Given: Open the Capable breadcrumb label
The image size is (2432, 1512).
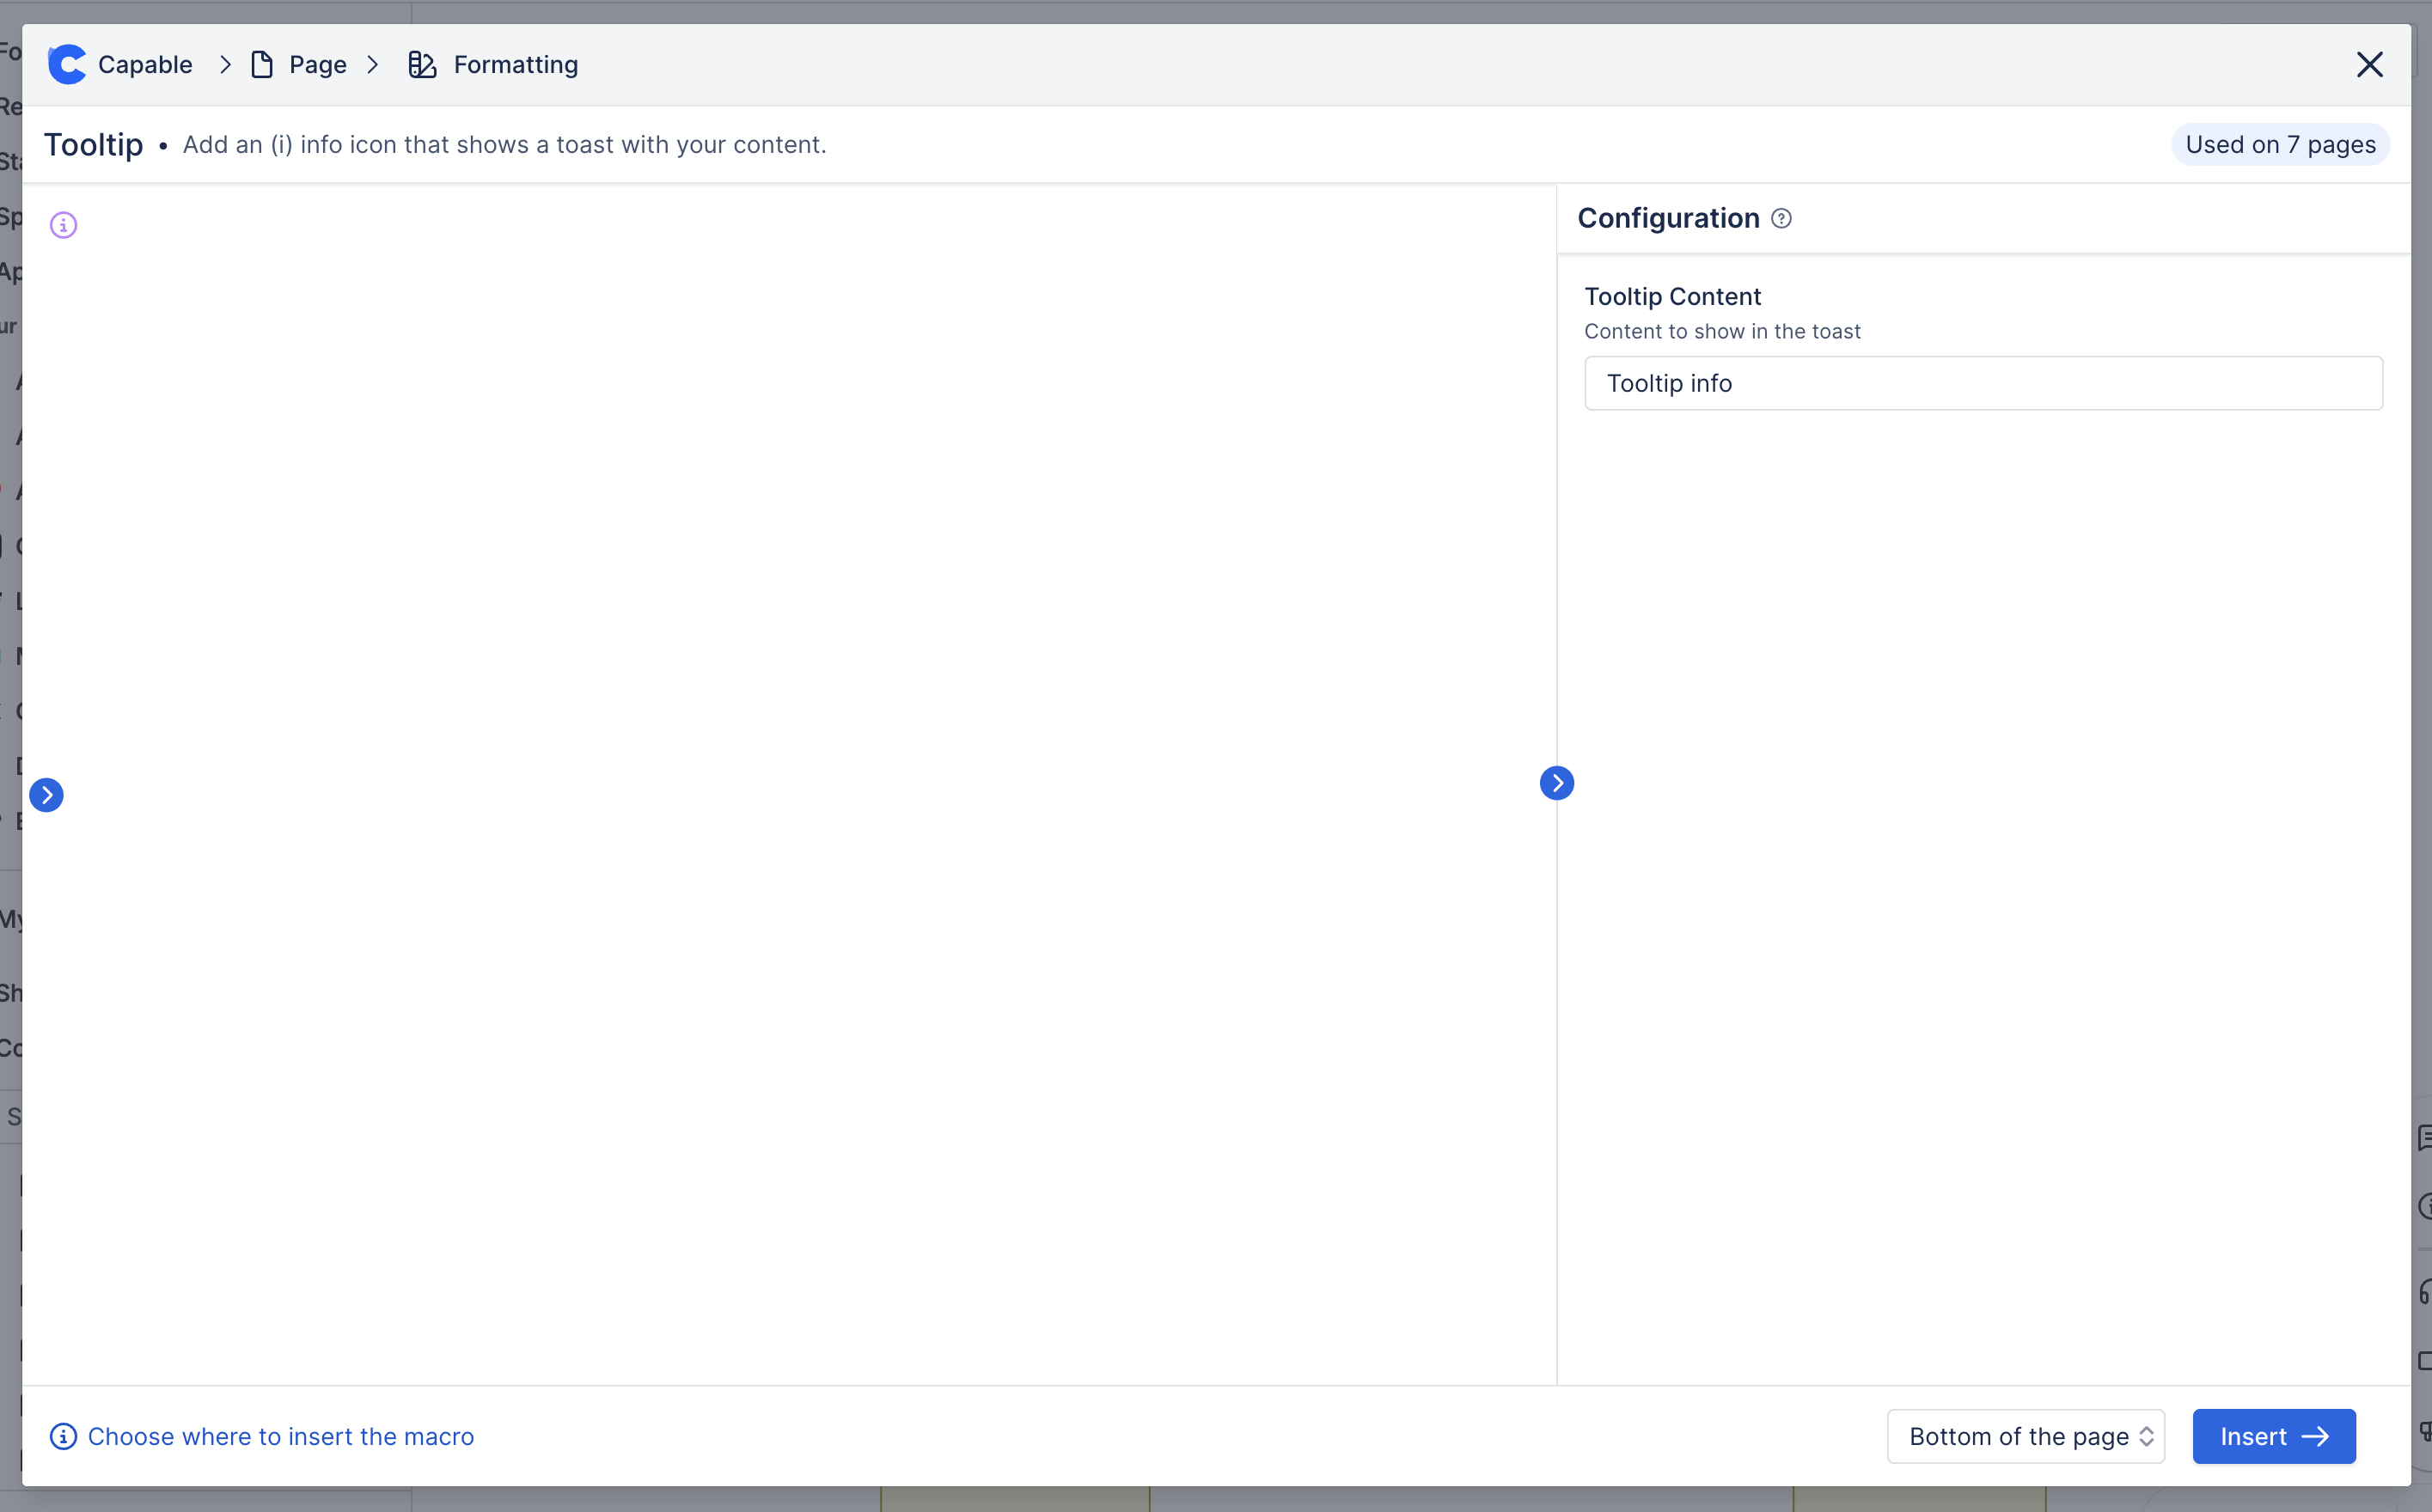Looking at the screenshot, I should click(145, 65).
